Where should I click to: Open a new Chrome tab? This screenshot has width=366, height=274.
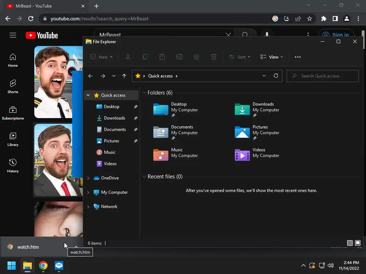point(97,6)
